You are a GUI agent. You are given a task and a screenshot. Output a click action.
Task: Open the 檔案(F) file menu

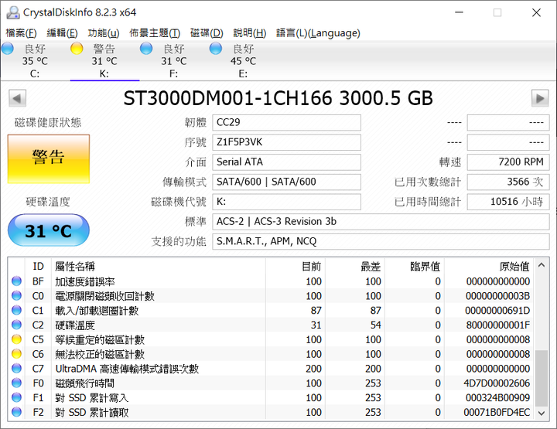click(x=22, y=33)
